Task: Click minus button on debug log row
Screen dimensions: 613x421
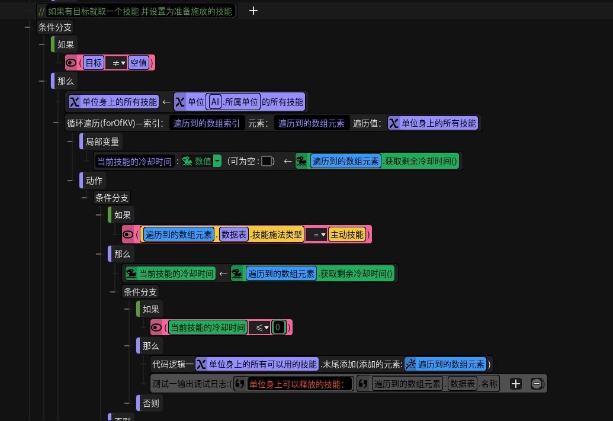Action: [537, 384]
